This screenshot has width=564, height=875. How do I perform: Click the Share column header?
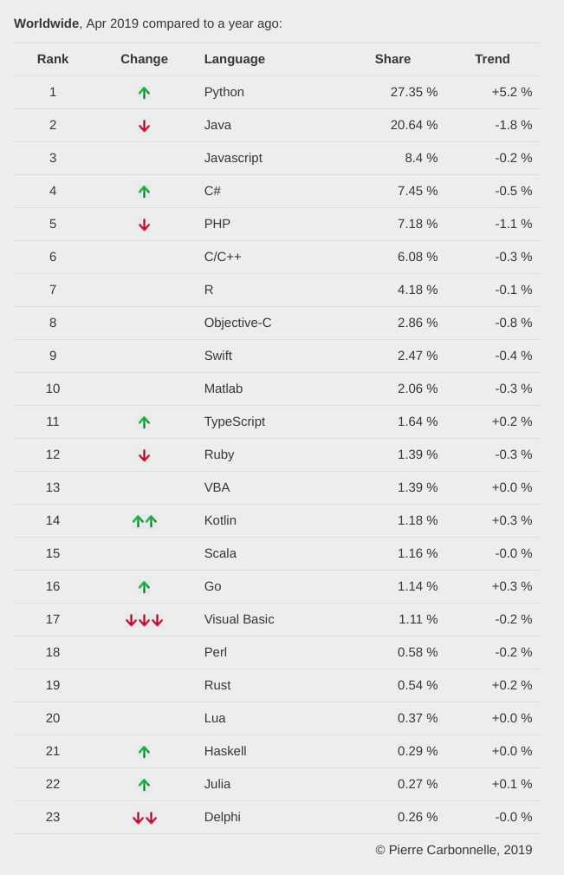tap(392, 59)
